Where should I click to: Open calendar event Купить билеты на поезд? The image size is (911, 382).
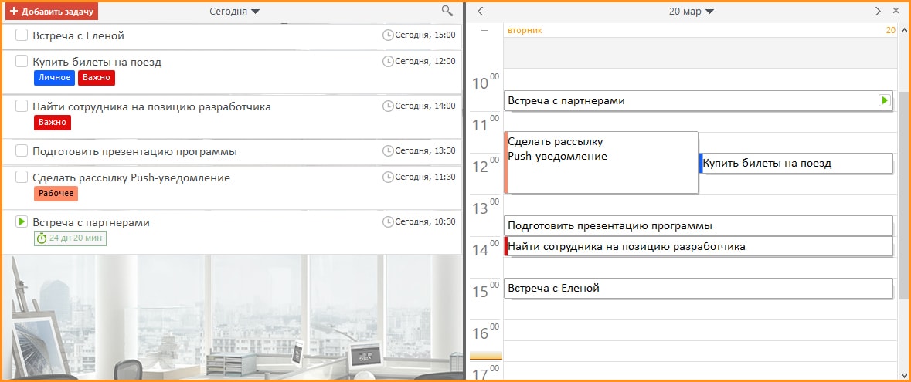[x=795, y=163]
